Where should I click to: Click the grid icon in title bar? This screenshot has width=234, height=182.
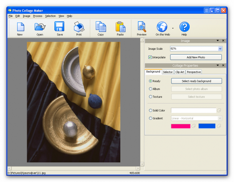206,10
